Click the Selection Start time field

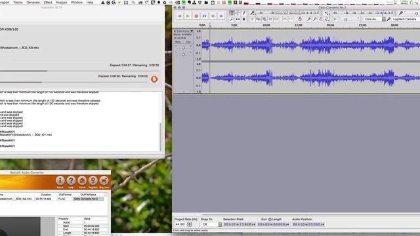click(239, 224)
